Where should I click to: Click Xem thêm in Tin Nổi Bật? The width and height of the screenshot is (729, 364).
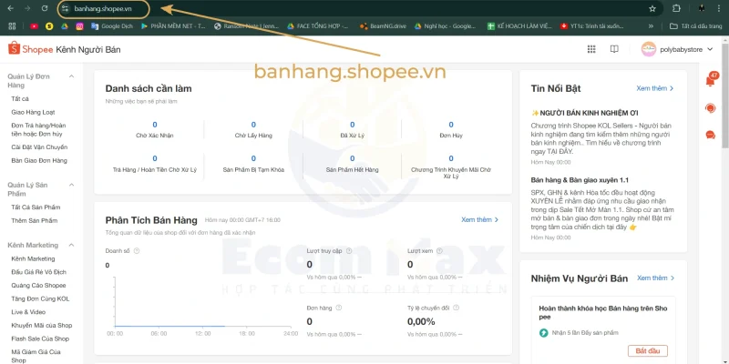[x=655, y=88]
